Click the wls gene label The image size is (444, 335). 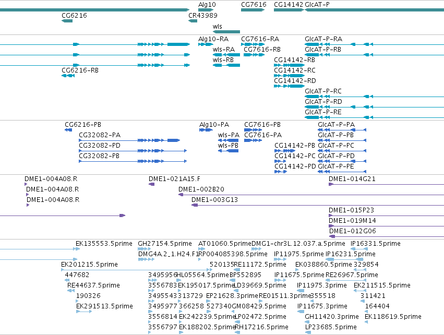pyautogui.click(x=218, y=26)
